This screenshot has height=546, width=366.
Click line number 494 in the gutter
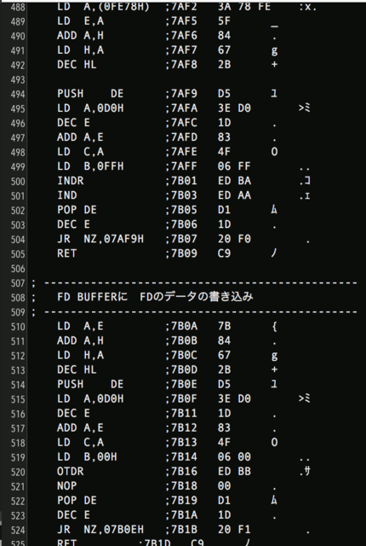[18, 95]
